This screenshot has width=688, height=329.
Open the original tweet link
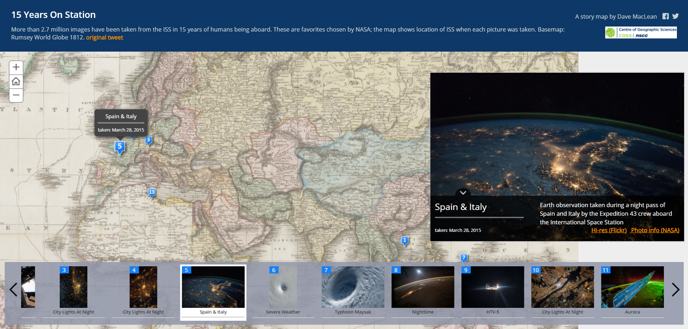[x=104, y=38]
